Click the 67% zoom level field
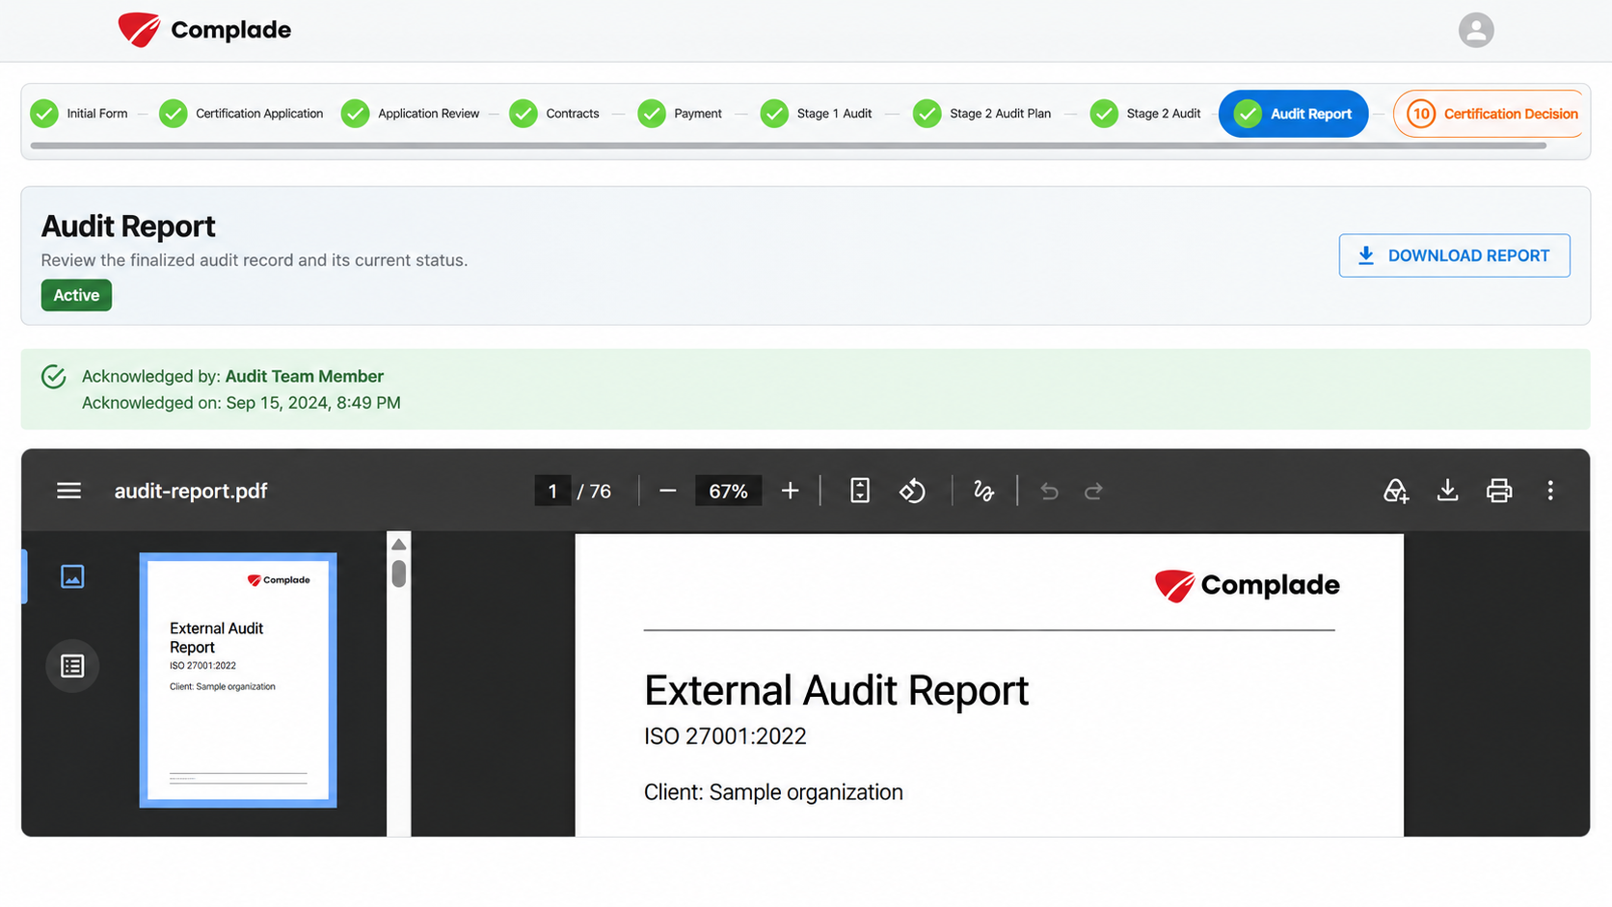 point(728,491)
